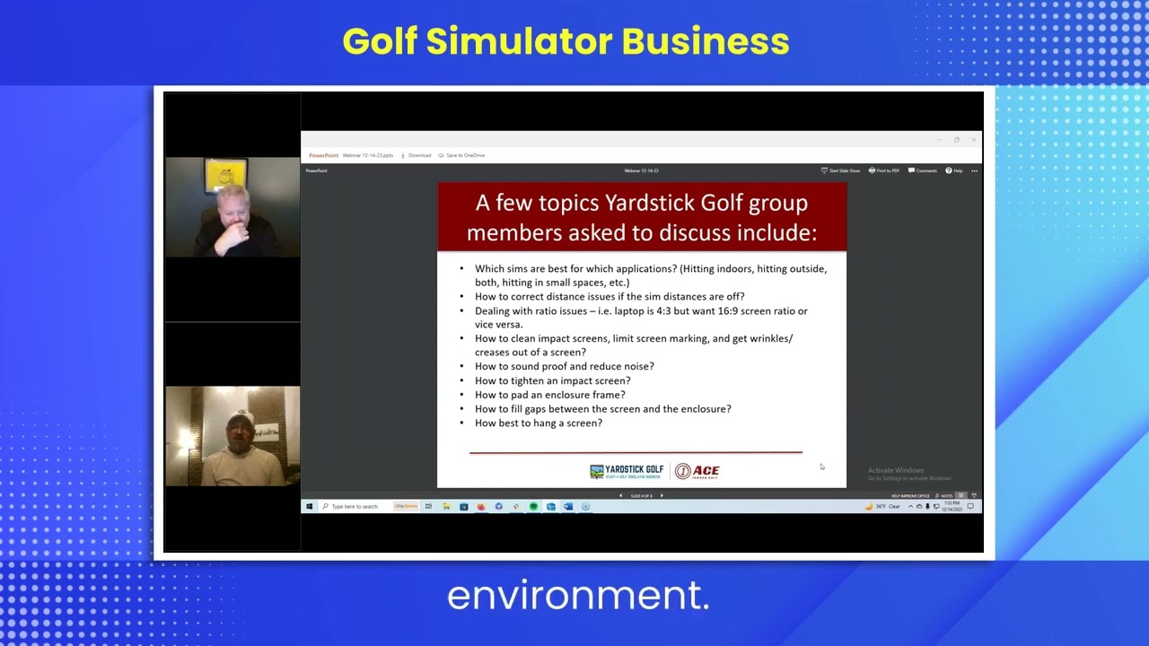Open the Windows notification center
Image resolution: width=1149 pixels, height=646 pixels.
[x=970, y=506]
